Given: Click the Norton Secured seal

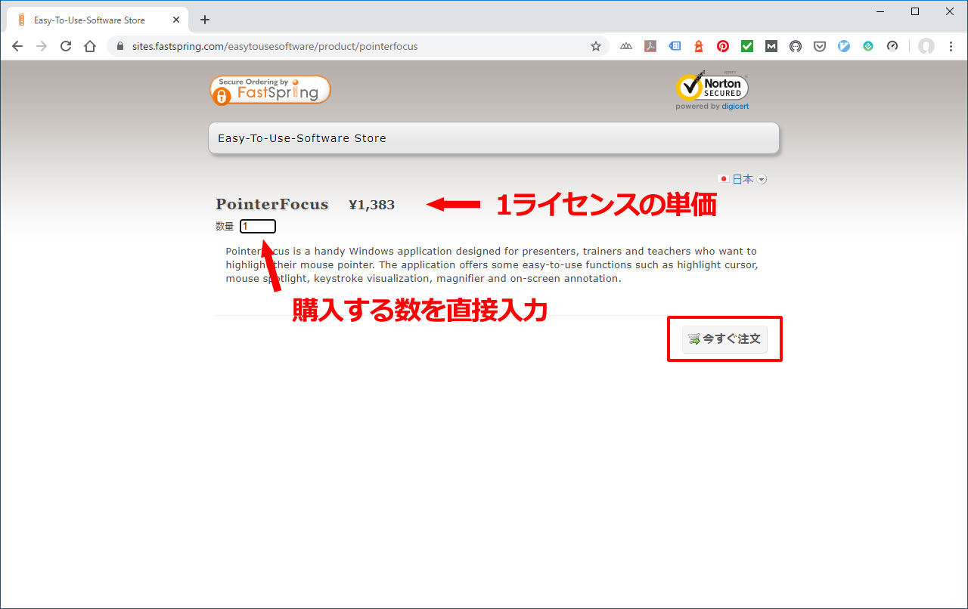Looking at the screenshot, I should pyautogui.click(x=712, y=91).
